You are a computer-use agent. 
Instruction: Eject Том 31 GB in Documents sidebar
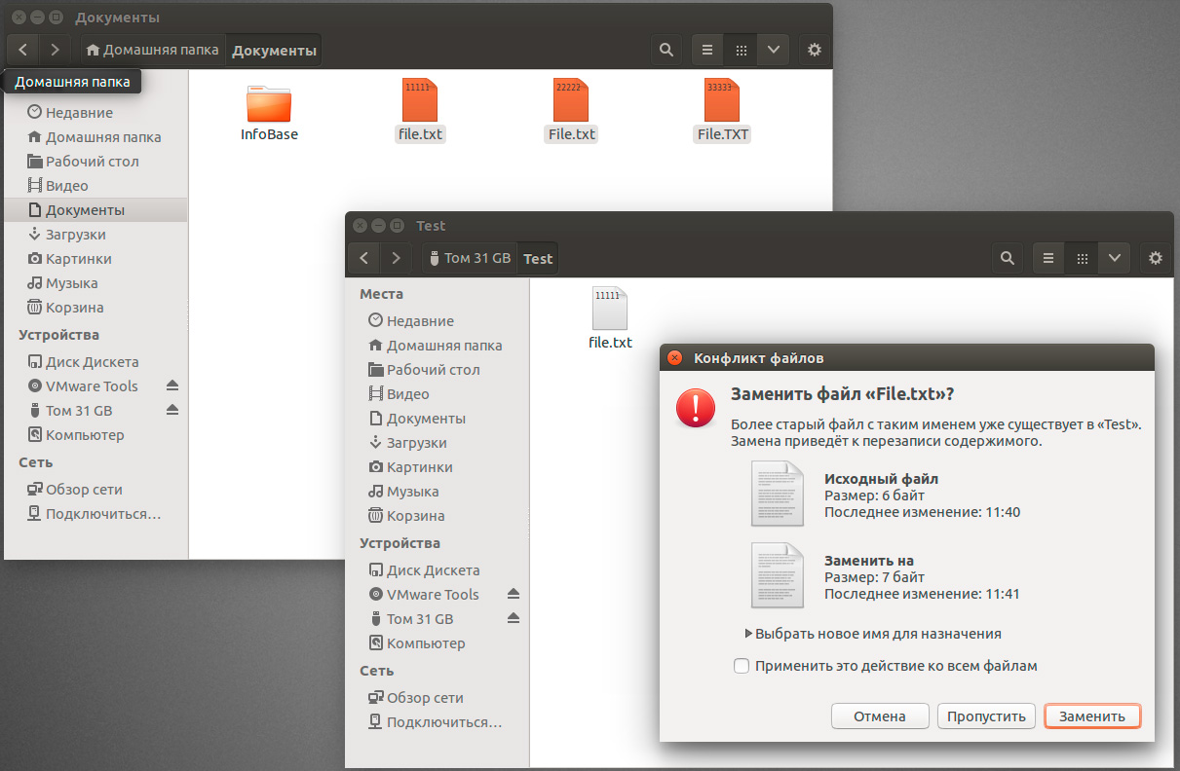(172, 411)
